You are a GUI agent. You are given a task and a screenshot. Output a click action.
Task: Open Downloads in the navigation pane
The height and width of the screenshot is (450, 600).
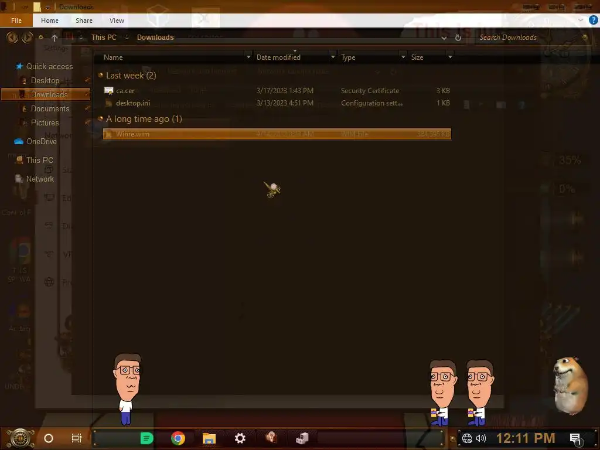pos(49,94)
